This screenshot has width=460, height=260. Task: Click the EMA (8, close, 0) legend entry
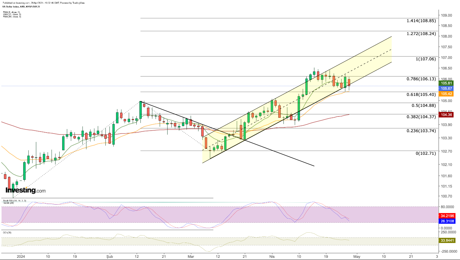tap(11, 12)
